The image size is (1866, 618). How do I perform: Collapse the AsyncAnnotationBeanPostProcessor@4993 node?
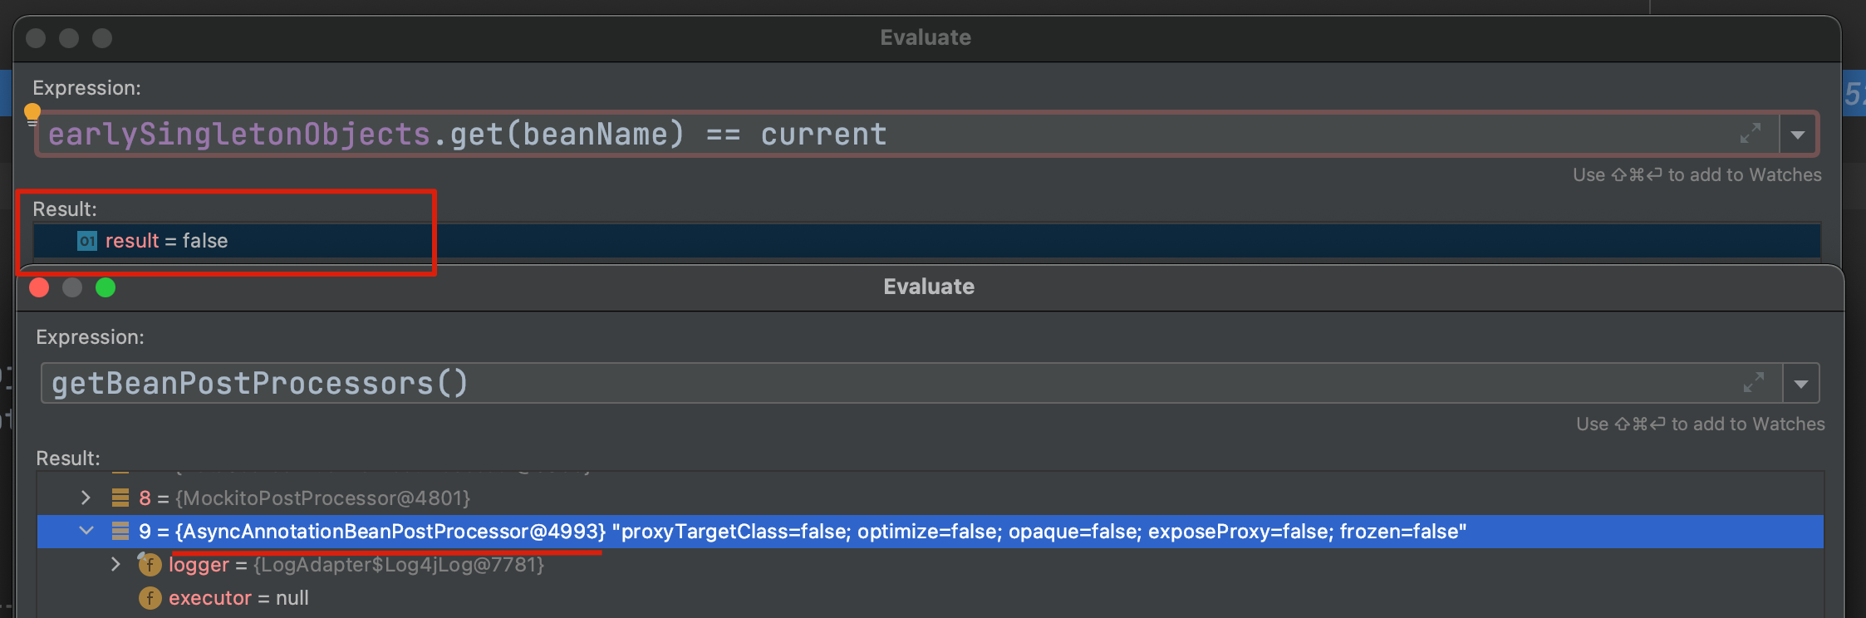click(x=86, y=531)
